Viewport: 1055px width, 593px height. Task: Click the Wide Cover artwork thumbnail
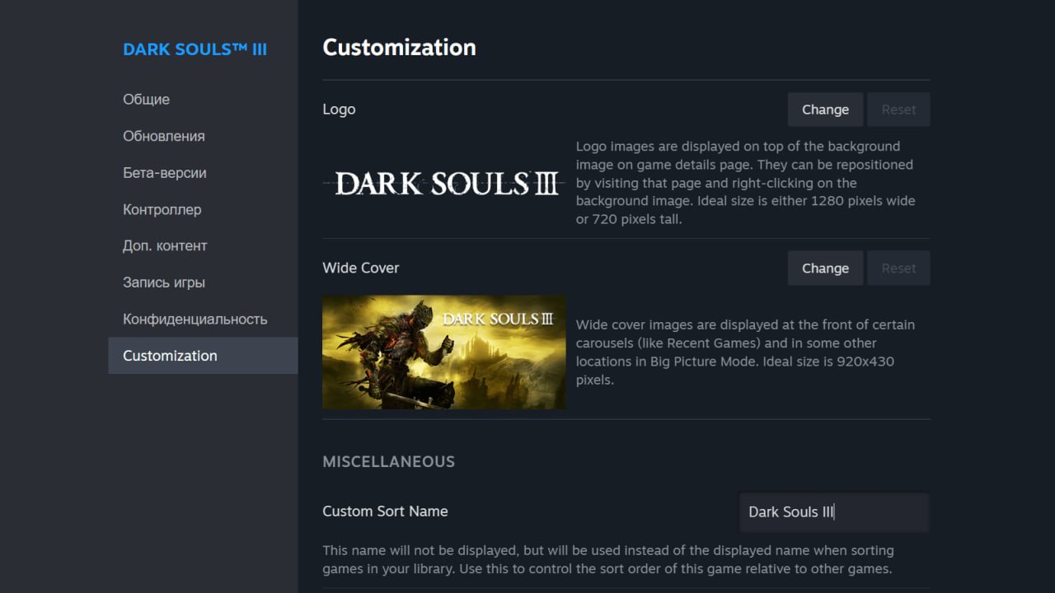tap(444, 353)
